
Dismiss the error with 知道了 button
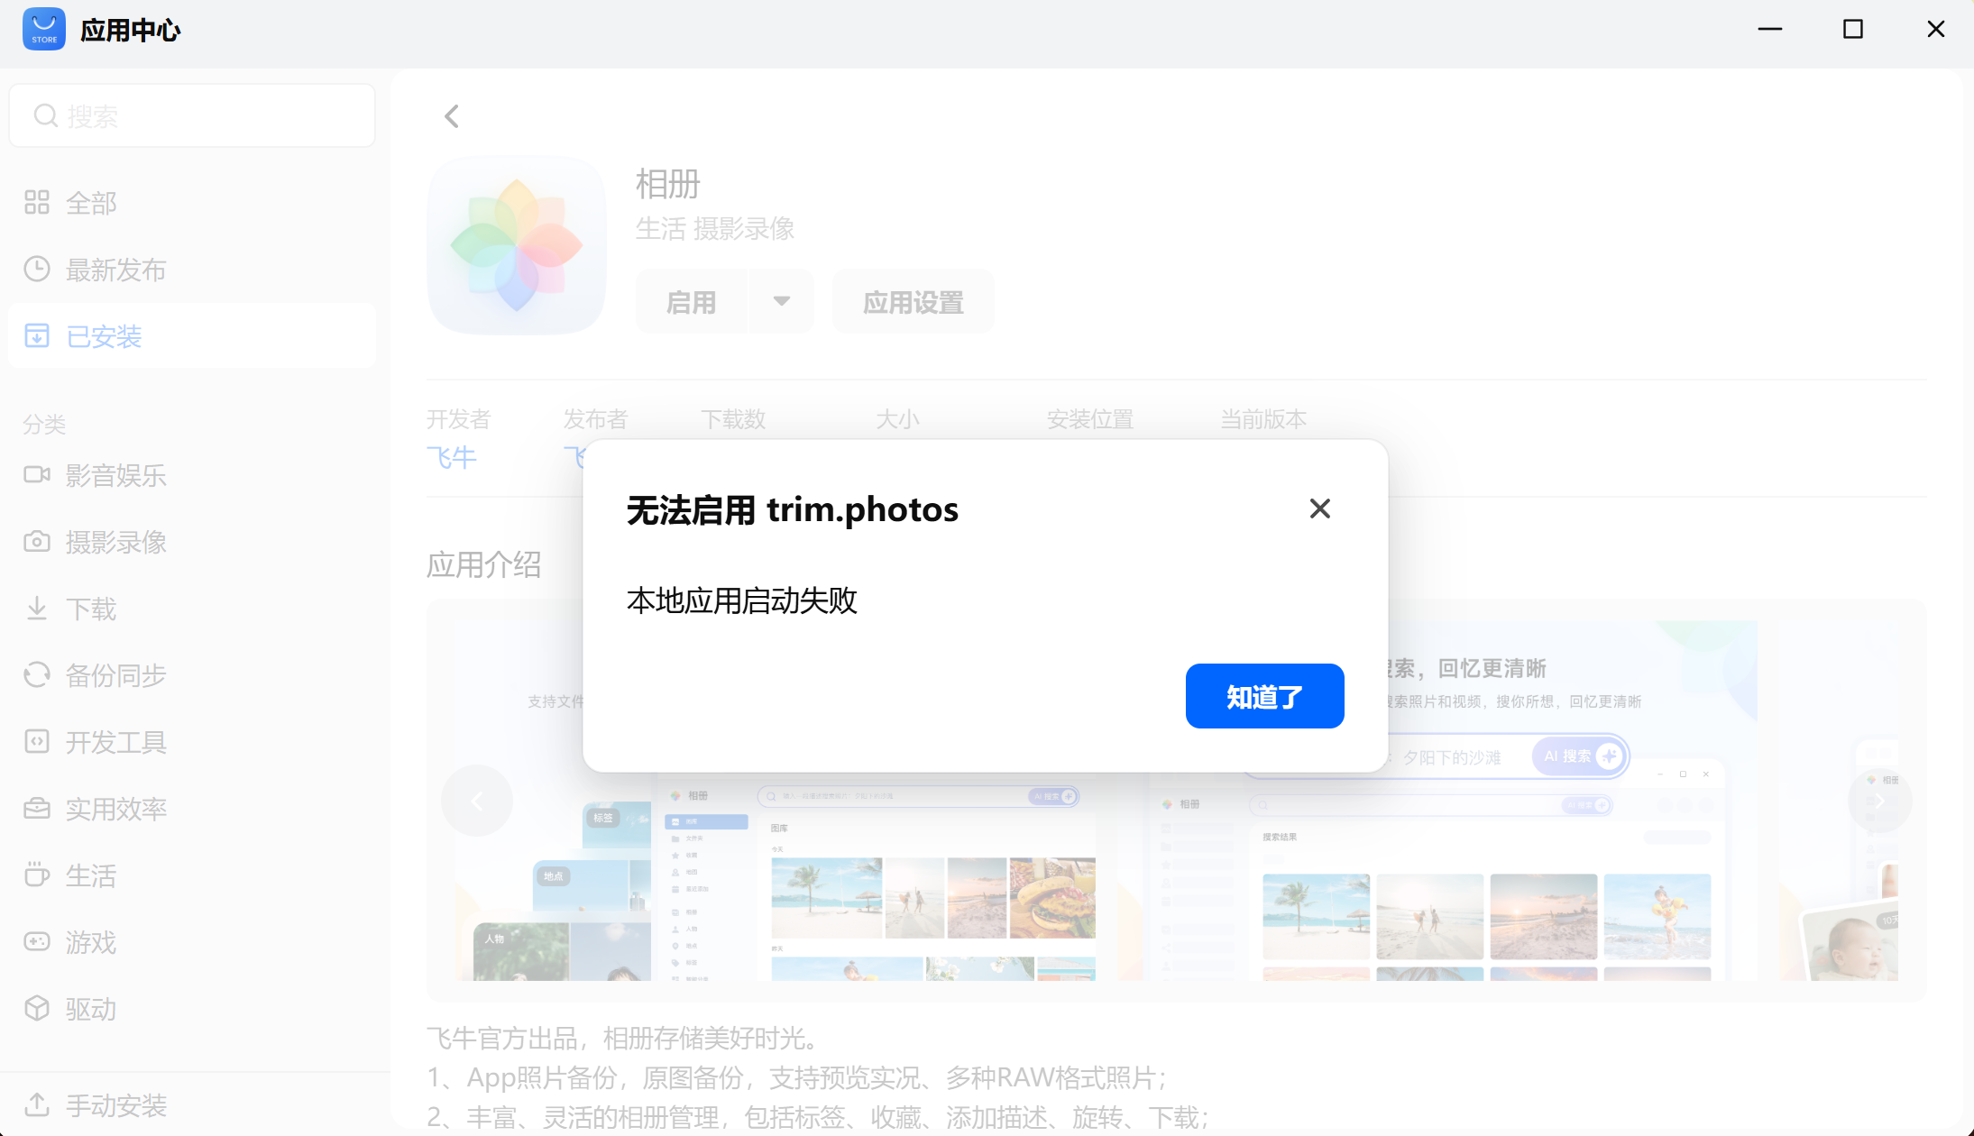coord(1263,695)
